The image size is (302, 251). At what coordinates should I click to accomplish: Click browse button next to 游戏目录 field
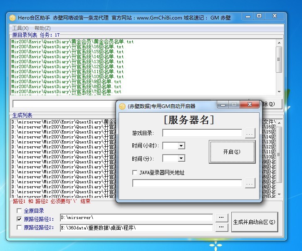point(250,133)
